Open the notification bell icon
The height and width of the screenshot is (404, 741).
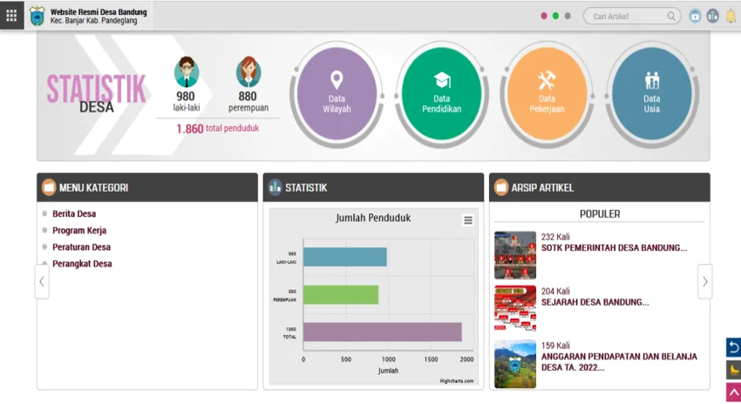731,16
